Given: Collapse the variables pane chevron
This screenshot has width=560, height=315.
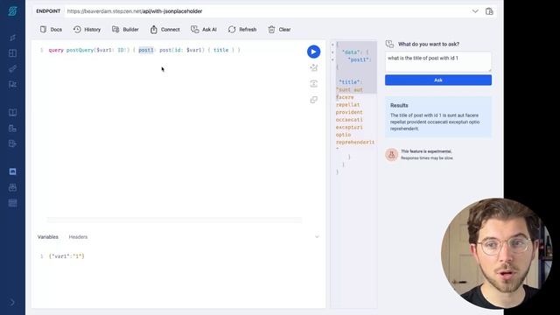Looking at the screenshot, I should (x=317, y=237).
